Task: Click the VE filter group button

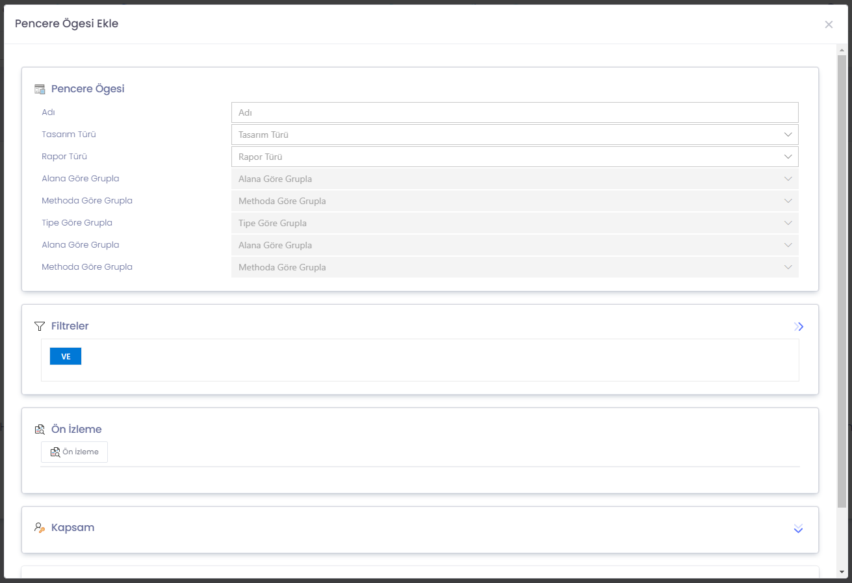Action: tap(66, 356)
